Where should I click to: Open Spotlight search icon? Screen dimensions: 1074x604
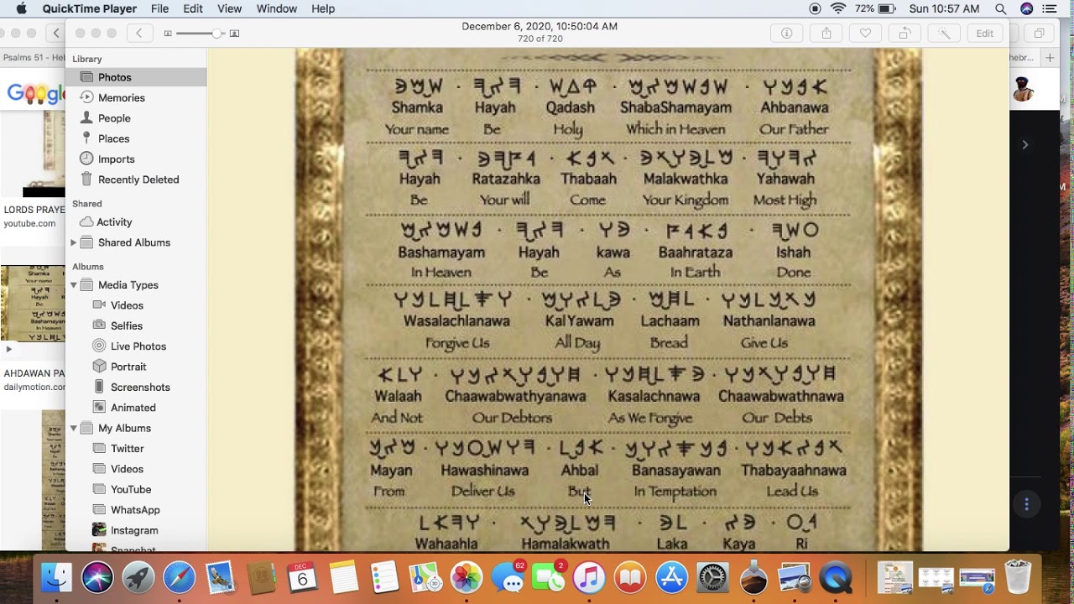tap(1001, 8)
